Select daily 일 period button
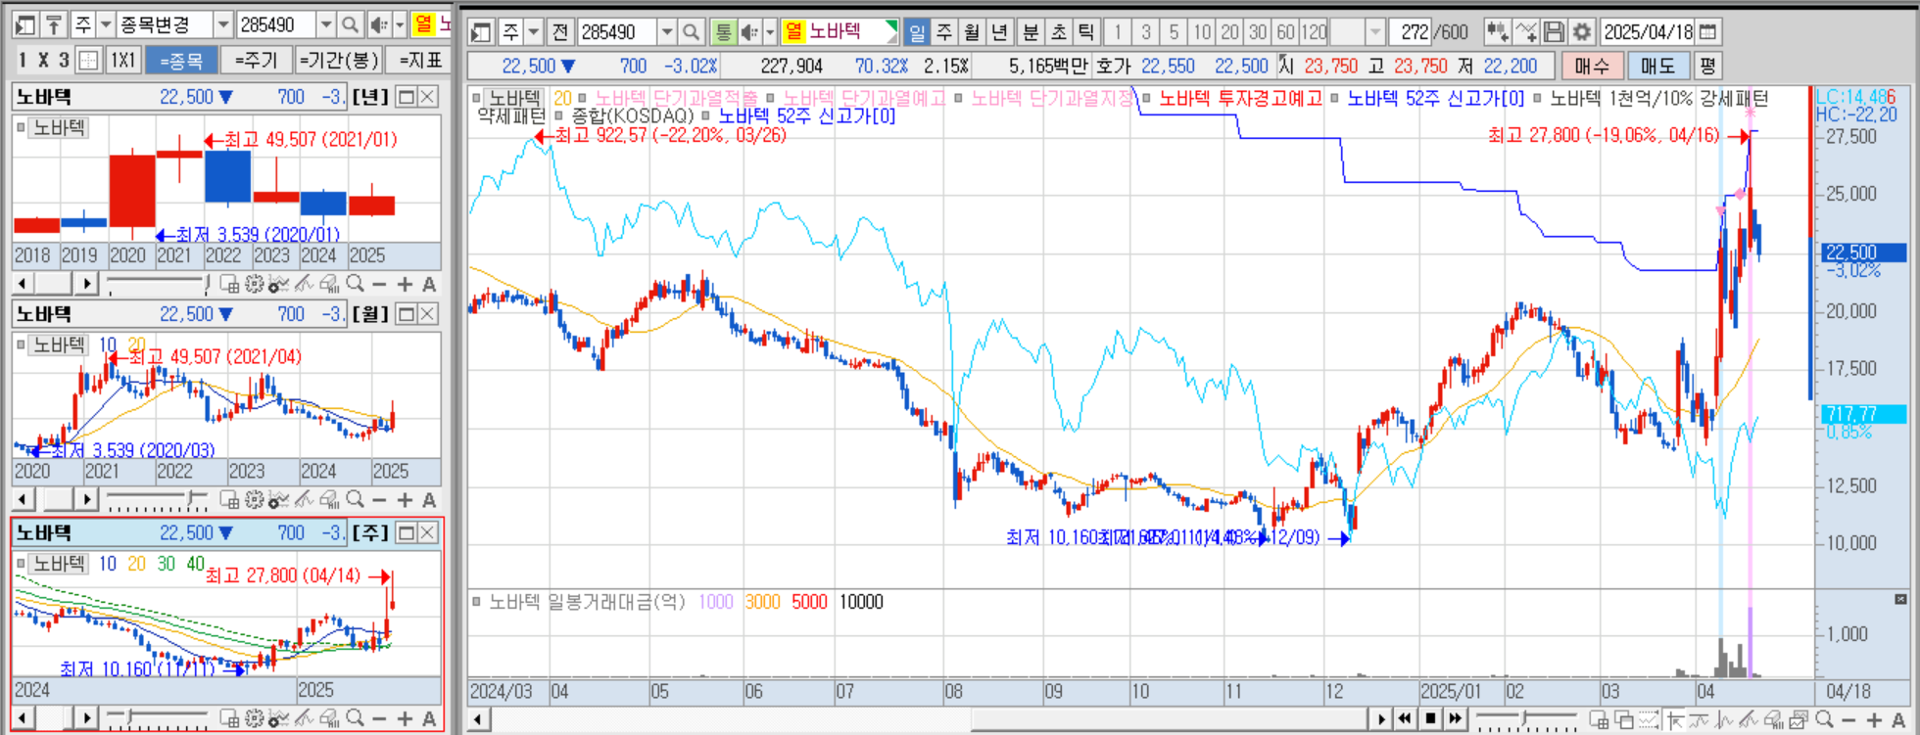Screen dimensions: 1920x735 917,32
